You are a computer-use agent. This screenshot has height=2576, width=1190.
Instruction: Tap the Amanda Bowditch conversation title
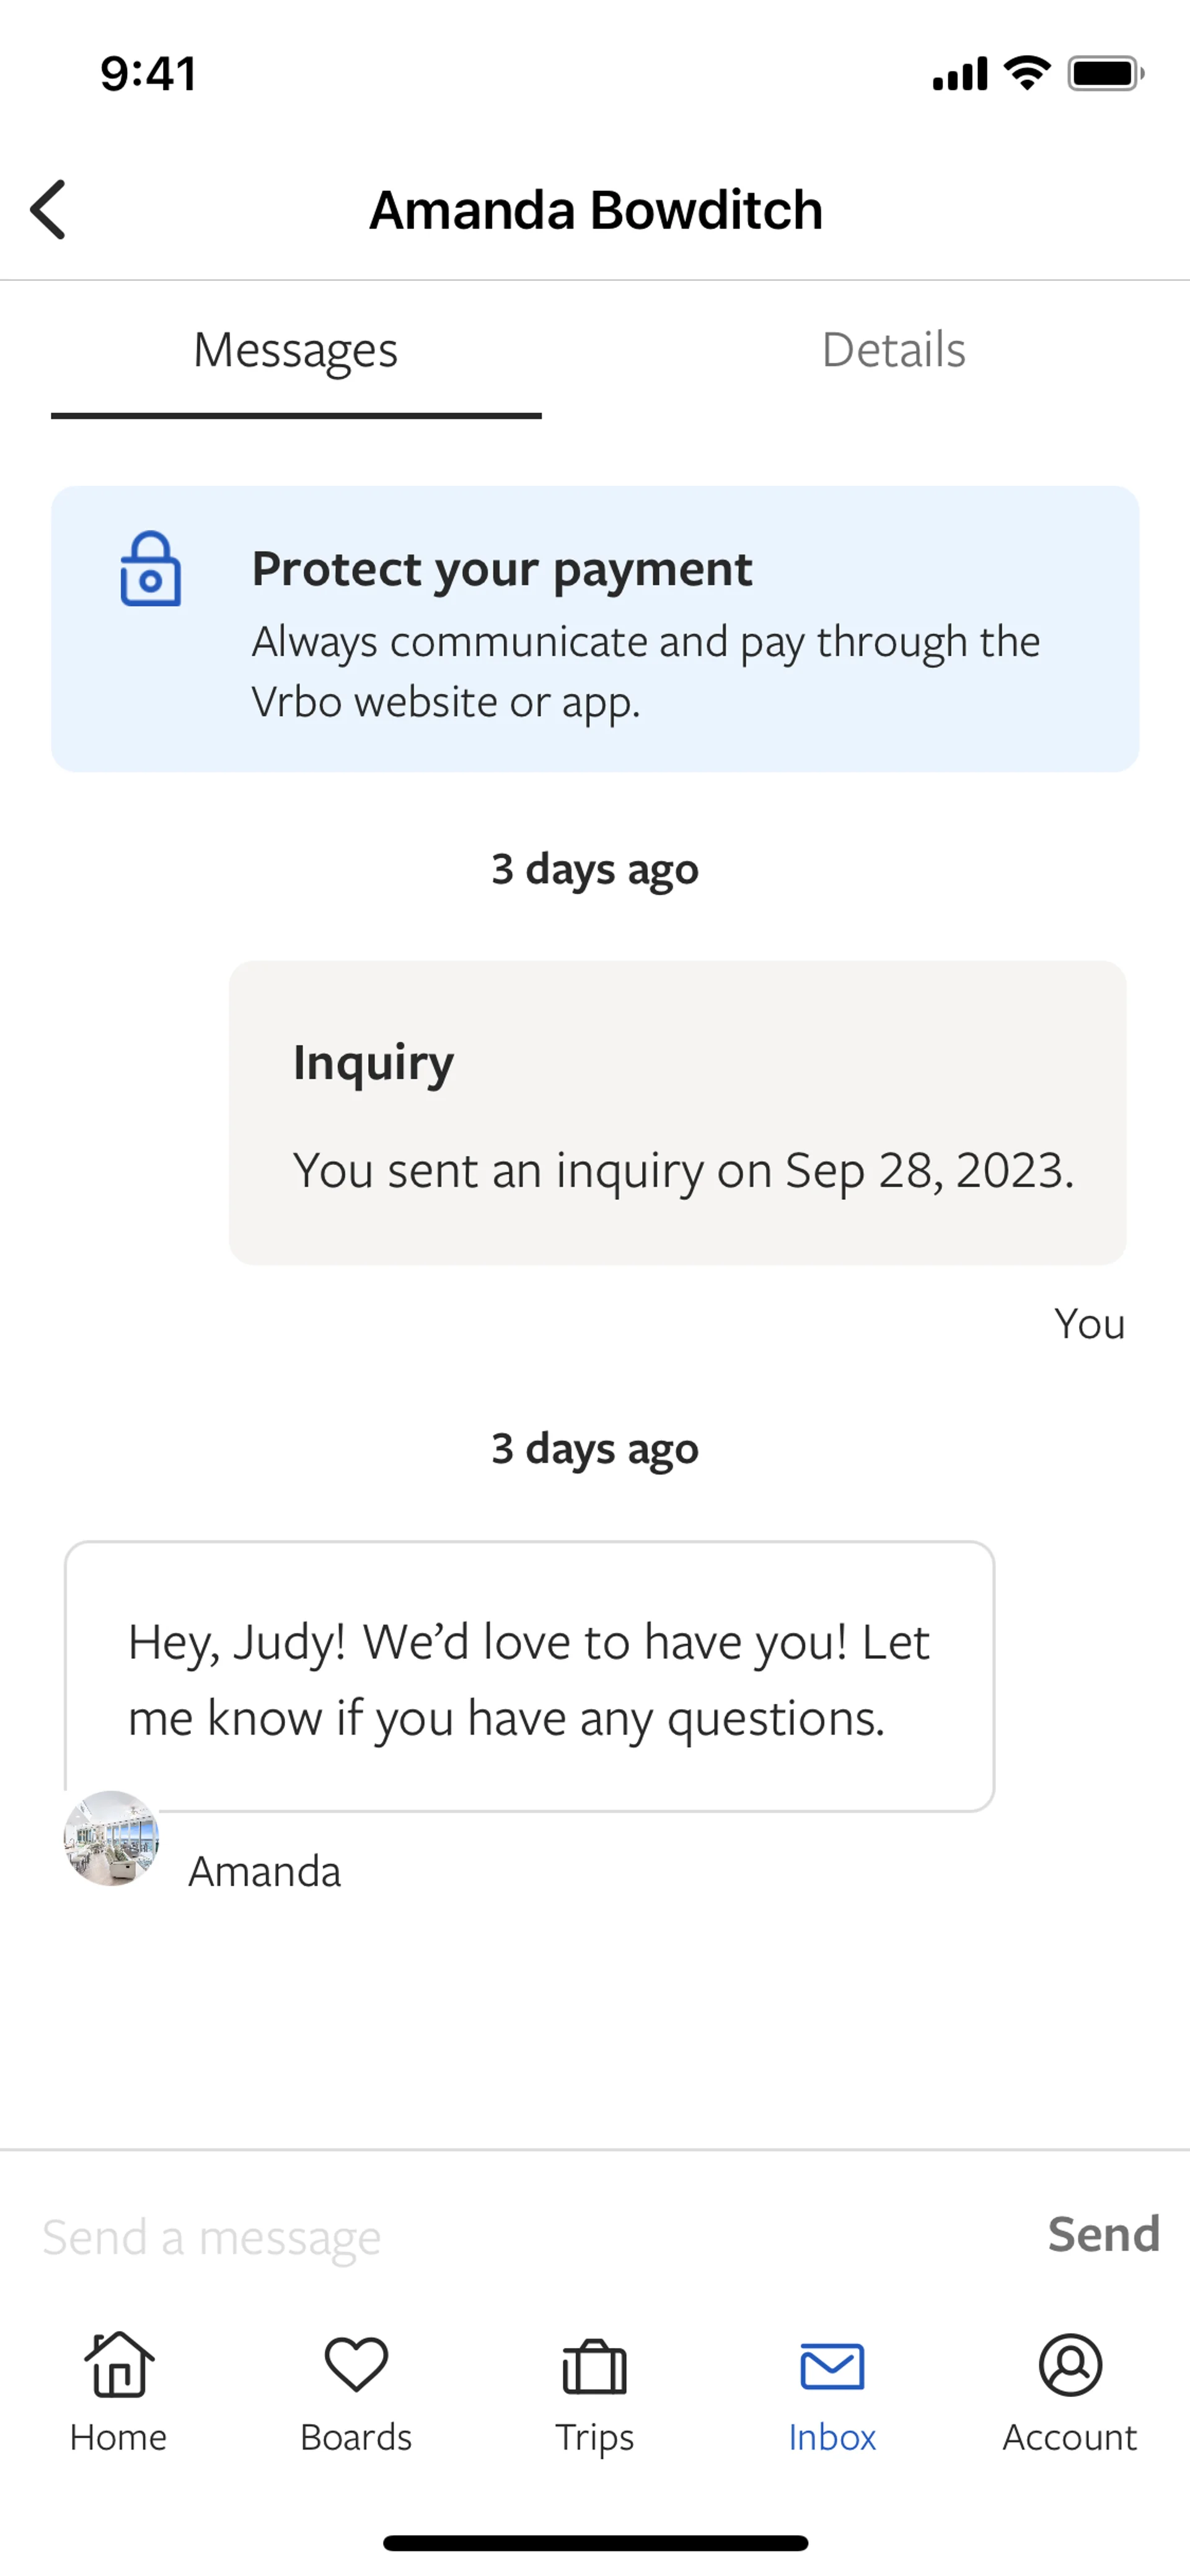pos(596,210)
